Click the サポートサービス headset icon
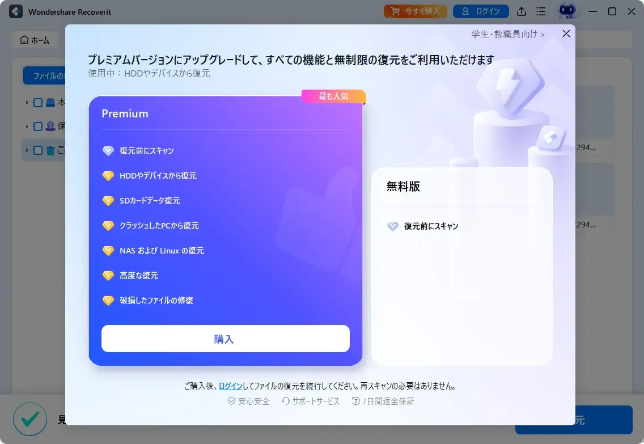644x444 pixels. click(286, 401)
